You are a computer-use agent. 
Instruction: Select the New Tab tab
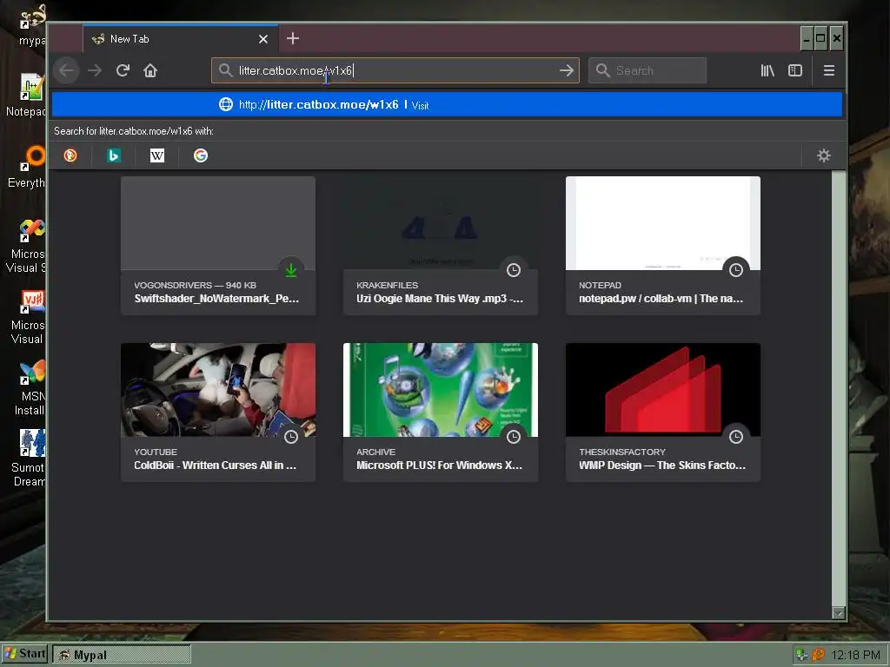[x=181, y=38]
